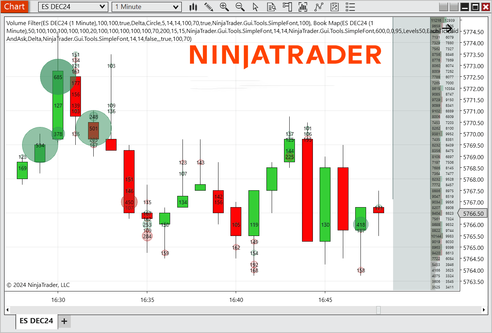Show the Data Box icon
Screen dimensions: 492x333
point(272,7)
